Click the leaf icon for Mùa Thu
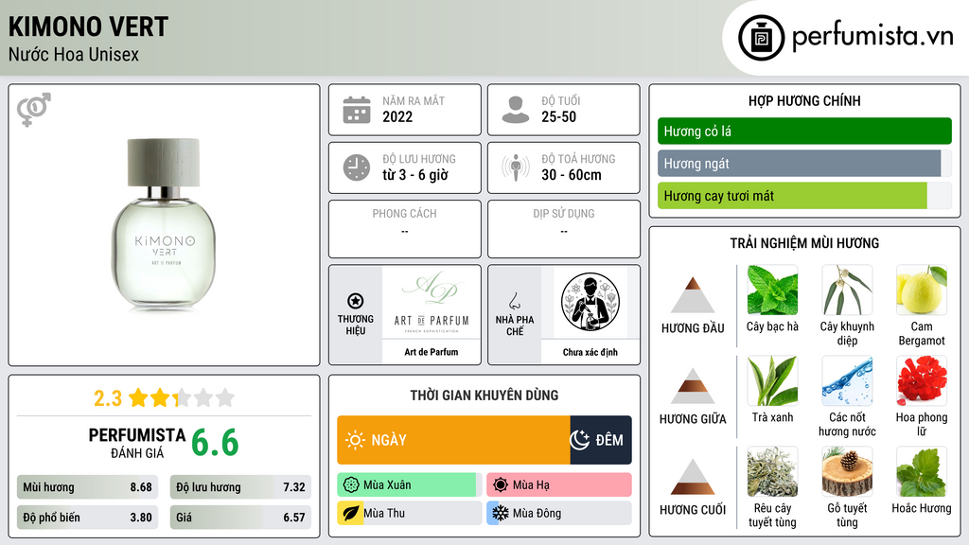 [x=350, y=513]
